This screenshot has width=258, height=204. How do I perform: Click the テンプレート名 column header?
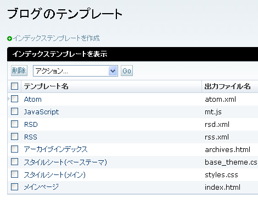(x=46, y=86)
